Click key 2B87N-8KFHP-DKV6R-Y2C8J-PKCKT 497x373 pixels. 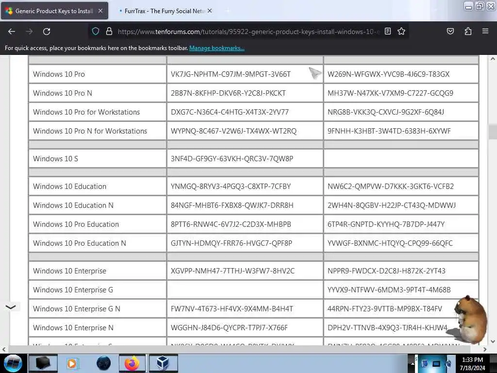(228, 93)
